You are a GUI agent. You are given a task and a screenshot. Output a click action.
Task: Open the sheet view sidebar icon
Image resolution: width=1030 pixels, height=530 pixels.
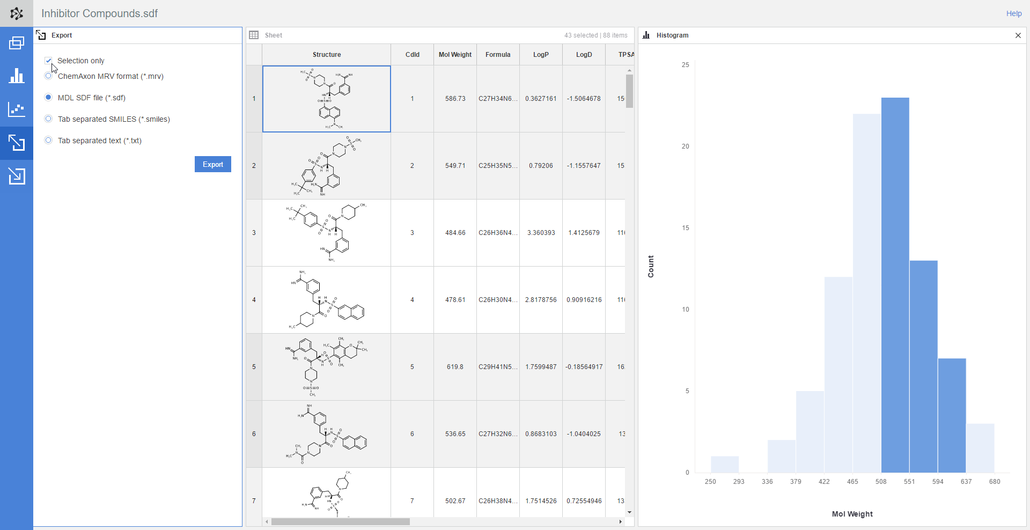(17, 43)
